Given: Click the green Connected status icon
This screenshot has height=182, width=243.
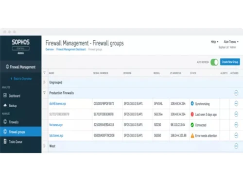Looking at the screenshot, I should (192, 125).
